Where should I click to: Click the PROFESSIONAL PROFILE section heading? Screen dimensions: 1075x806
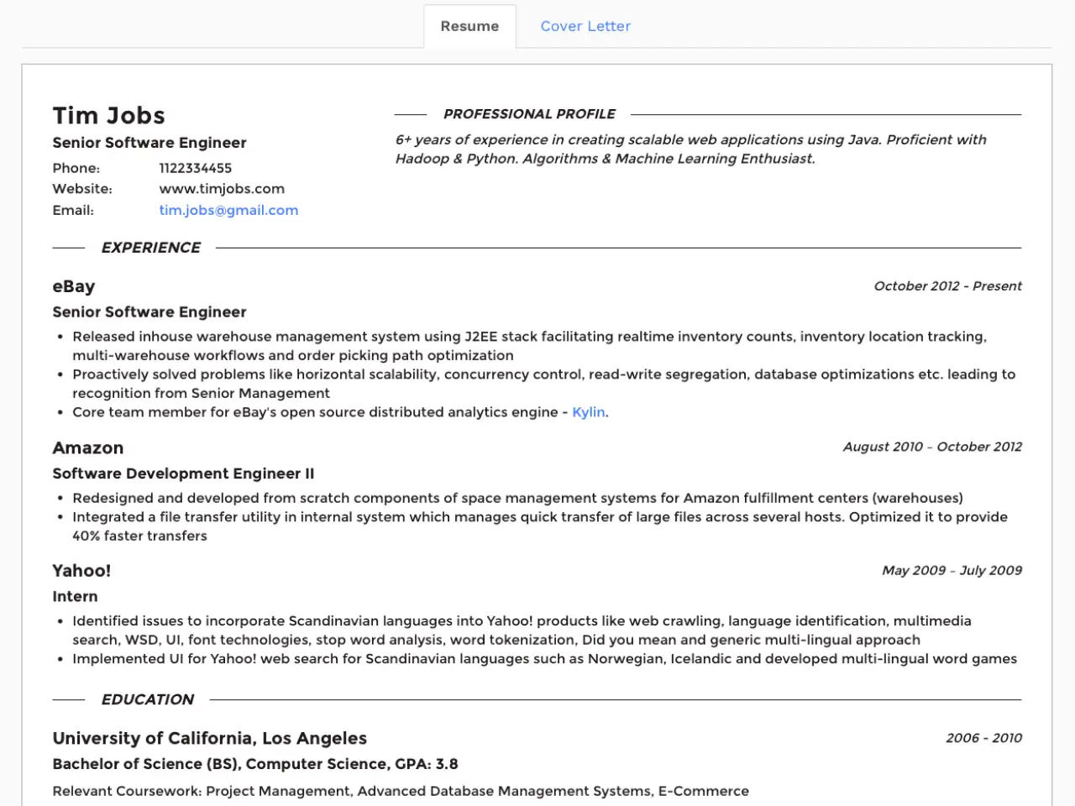point(529,113)
